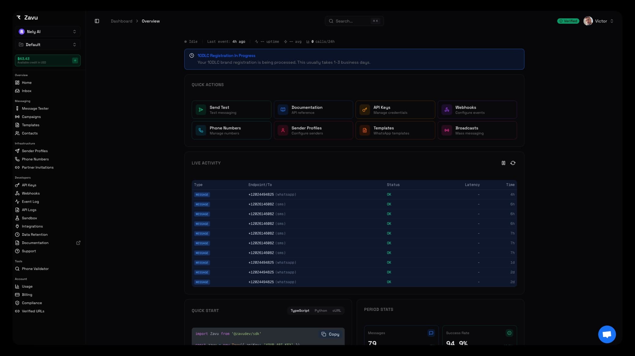Image resolution: width=635 pixels, height=356 pixels.
Task: Open the 10DLC Registration In Progress link
Action: [x=226, y=56]
